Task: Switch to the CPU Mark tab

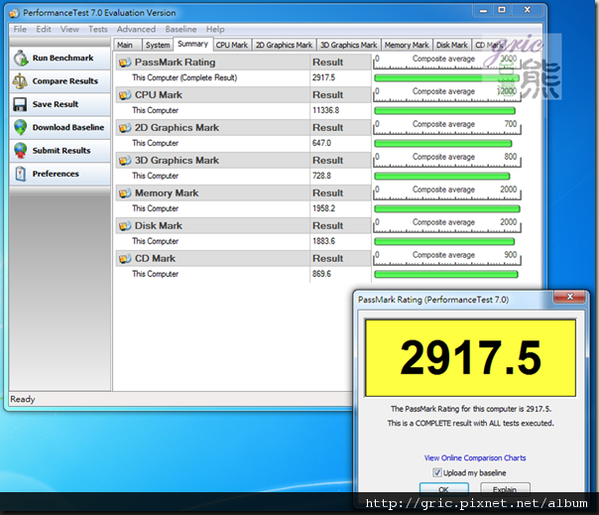Action: point(232,45)
